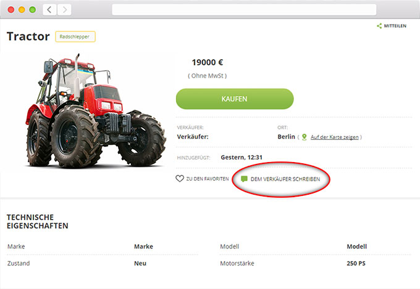Open the red tractor photo
The image size is (420, 289).
click(96, 111)
